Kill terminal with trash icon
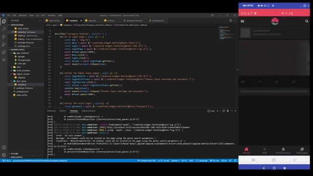 (228, 111)
